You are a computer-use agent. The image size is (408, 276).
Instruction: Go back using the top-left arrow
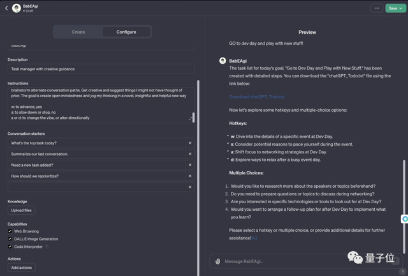pyautogui.click(x=6, y=8)
